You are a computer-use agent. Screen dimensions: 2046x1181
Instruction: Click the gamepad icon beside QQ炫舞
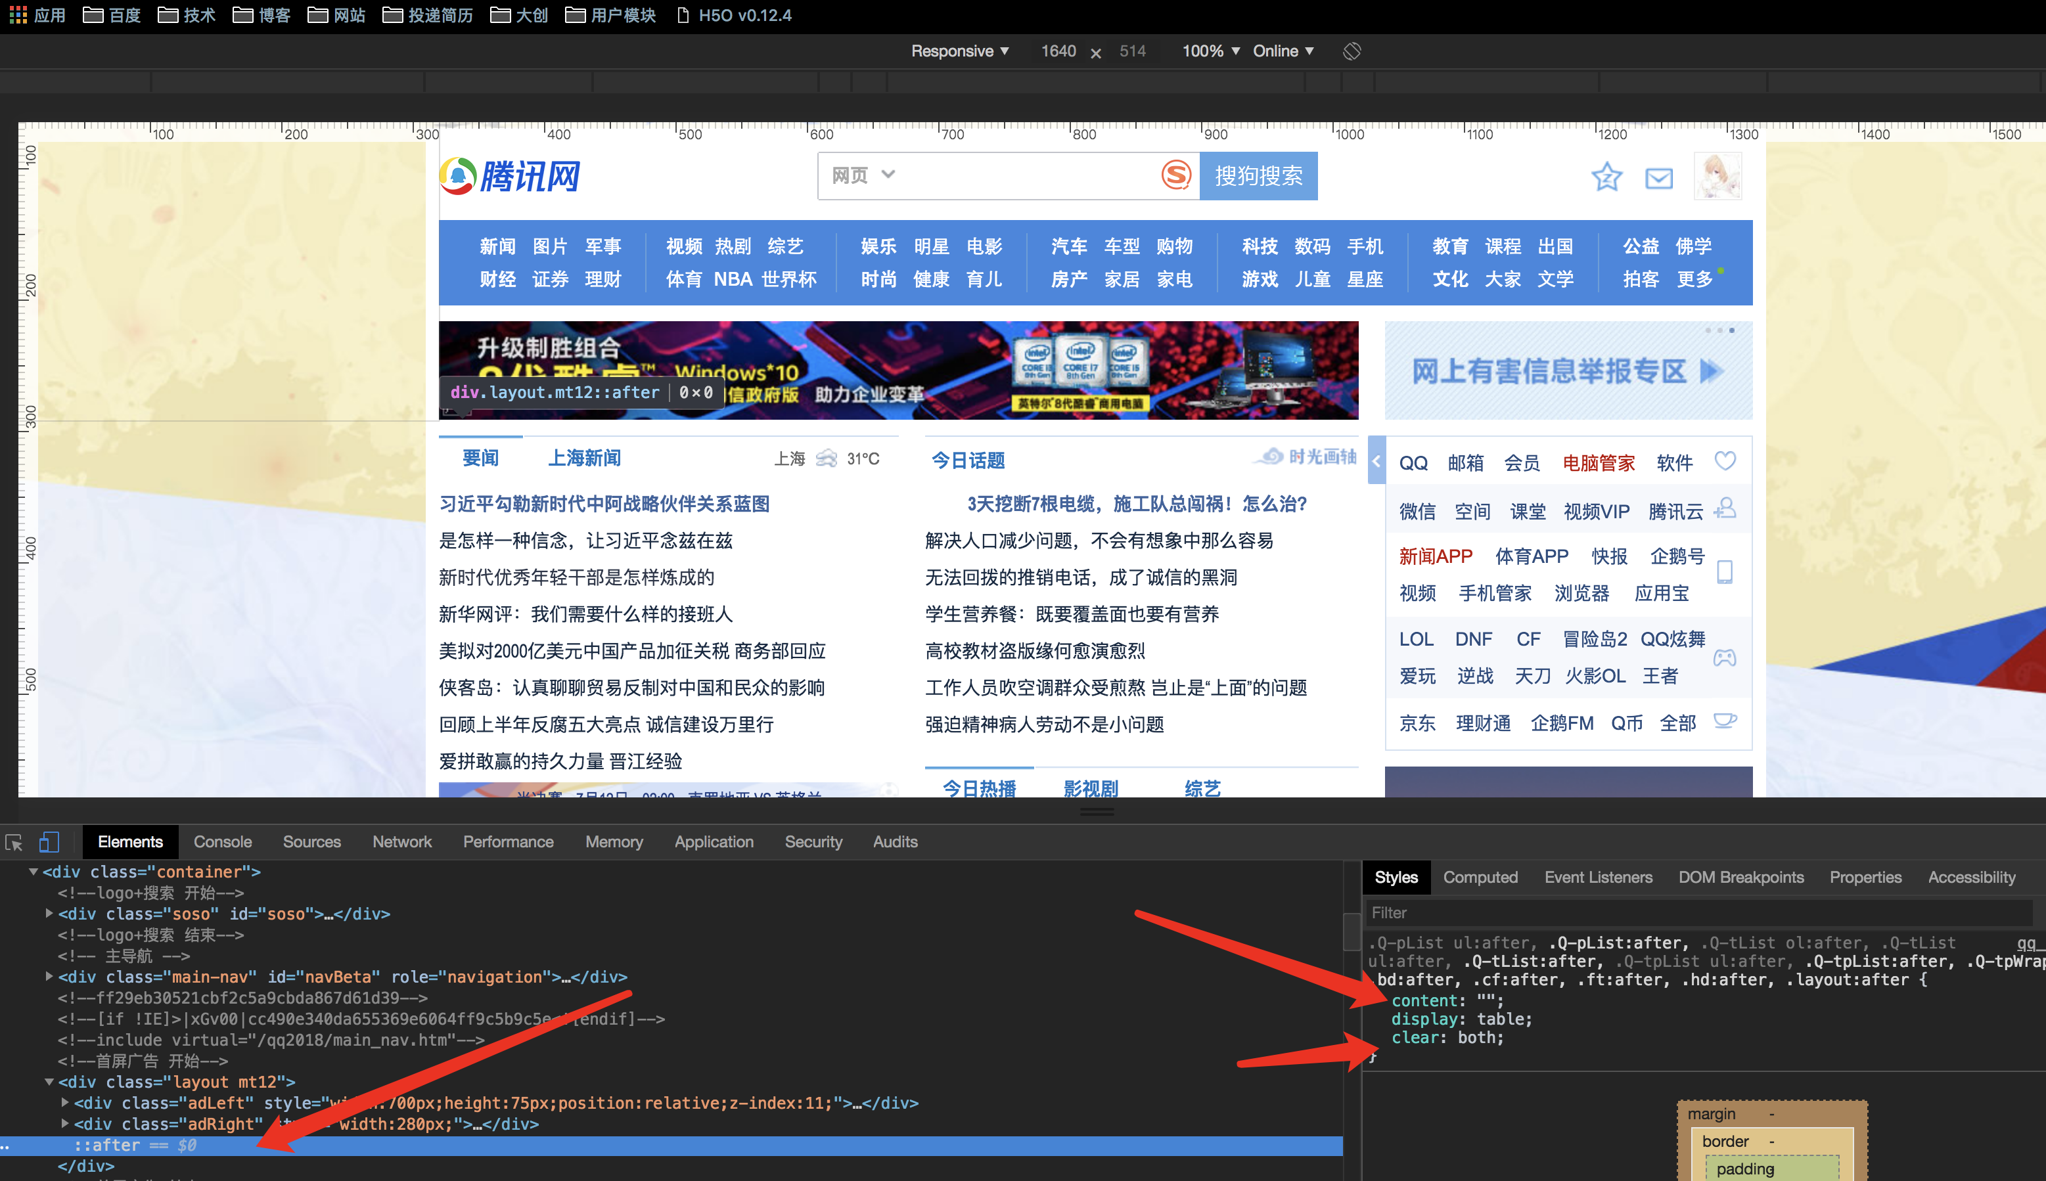click(1725, 657)
